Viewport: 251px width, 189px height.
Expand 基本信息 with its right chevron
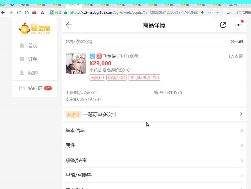242,130
